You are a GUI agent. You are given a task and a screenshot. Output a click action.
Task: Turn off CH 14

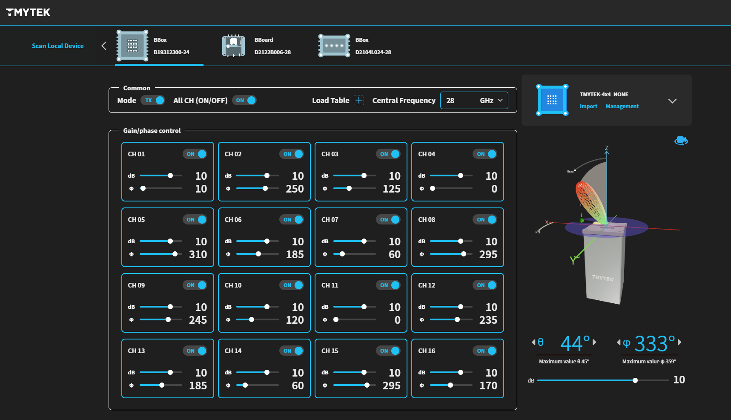(292, 351)
